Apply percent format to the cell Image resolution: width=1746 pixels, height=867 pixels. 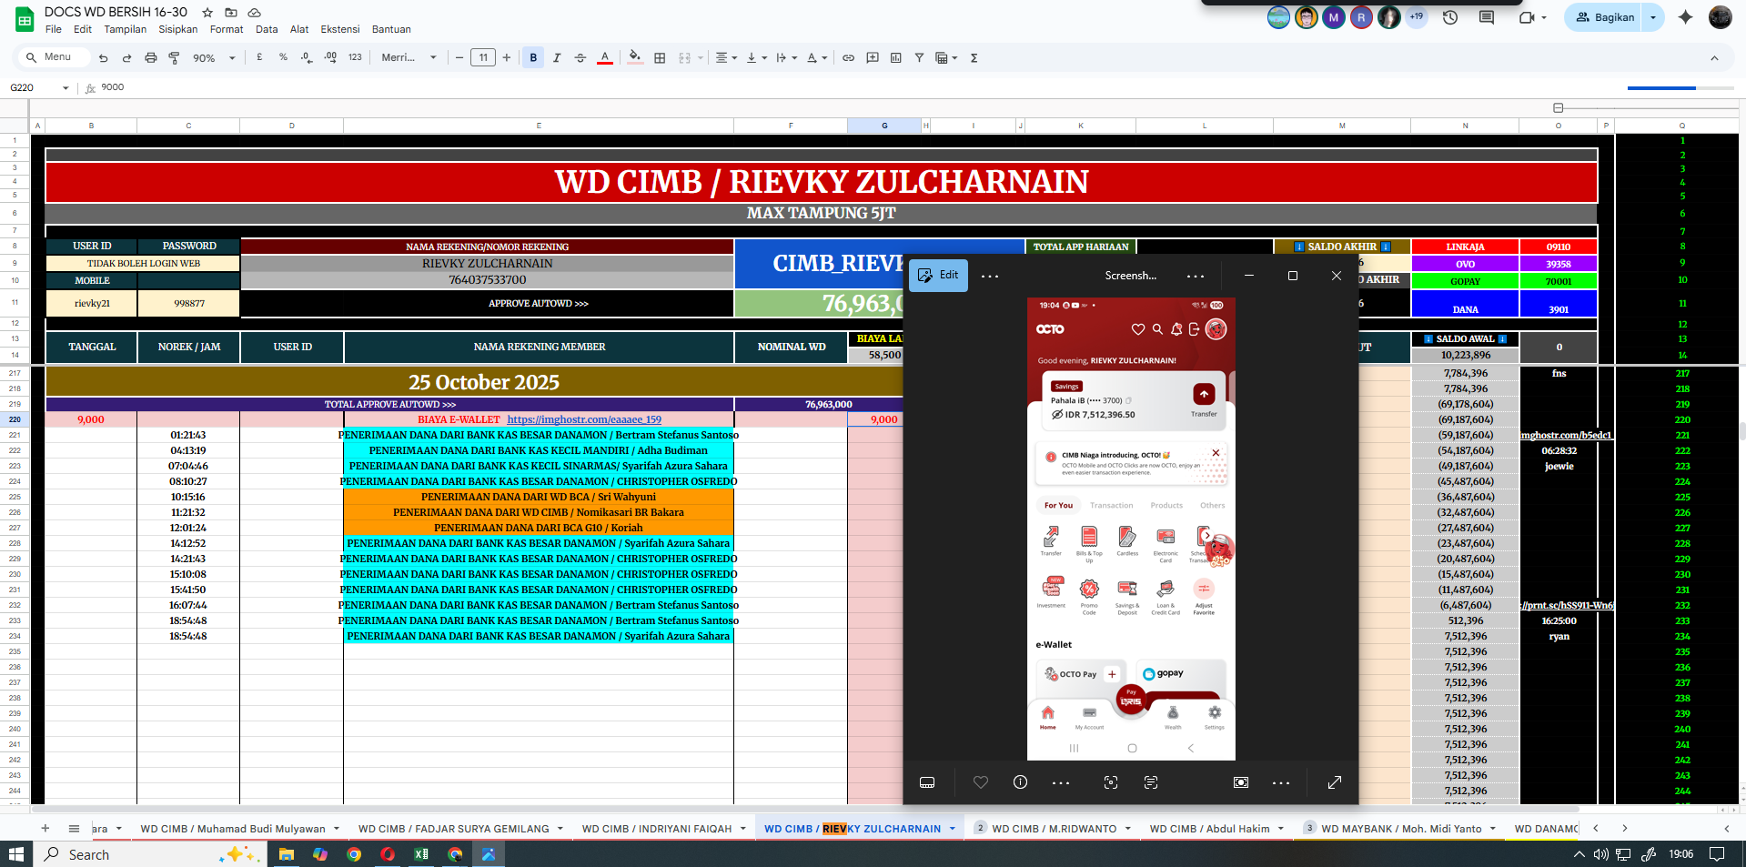[283, 57]
